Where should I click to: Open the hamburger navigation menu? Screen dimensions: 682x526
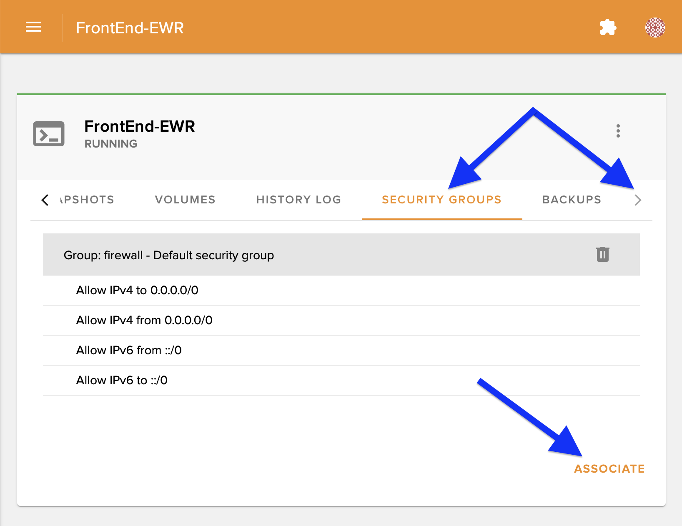pos(33,28)
